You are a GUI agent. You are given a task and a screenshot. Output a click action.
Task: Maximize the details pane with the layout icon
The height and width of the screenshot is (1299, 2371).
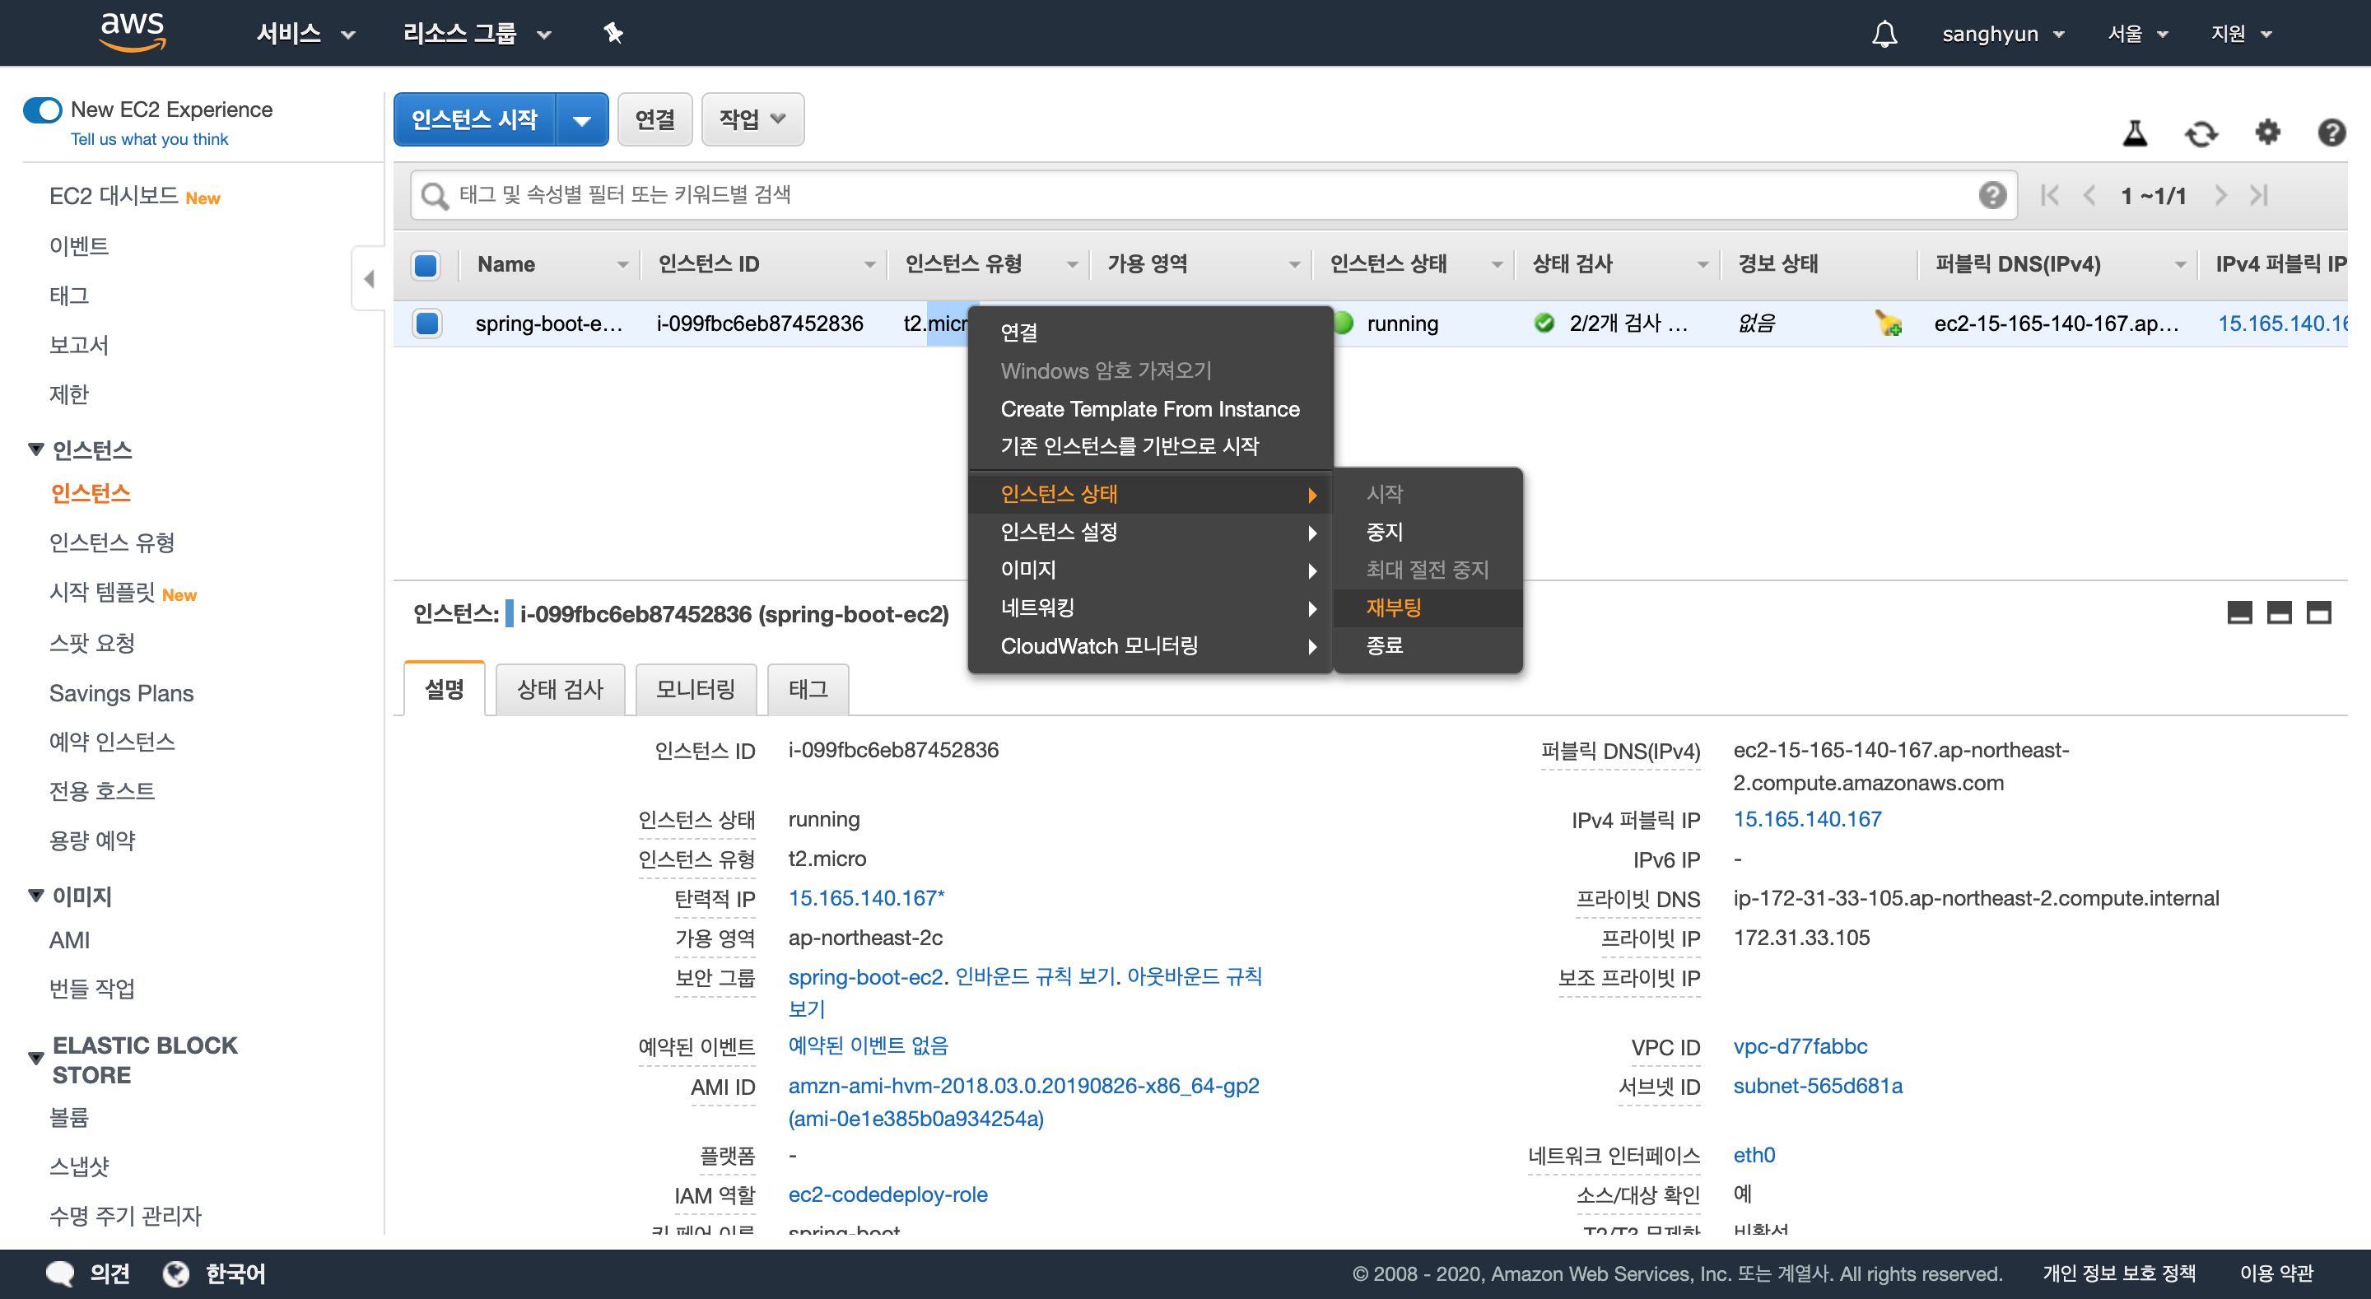point(2317,613)
